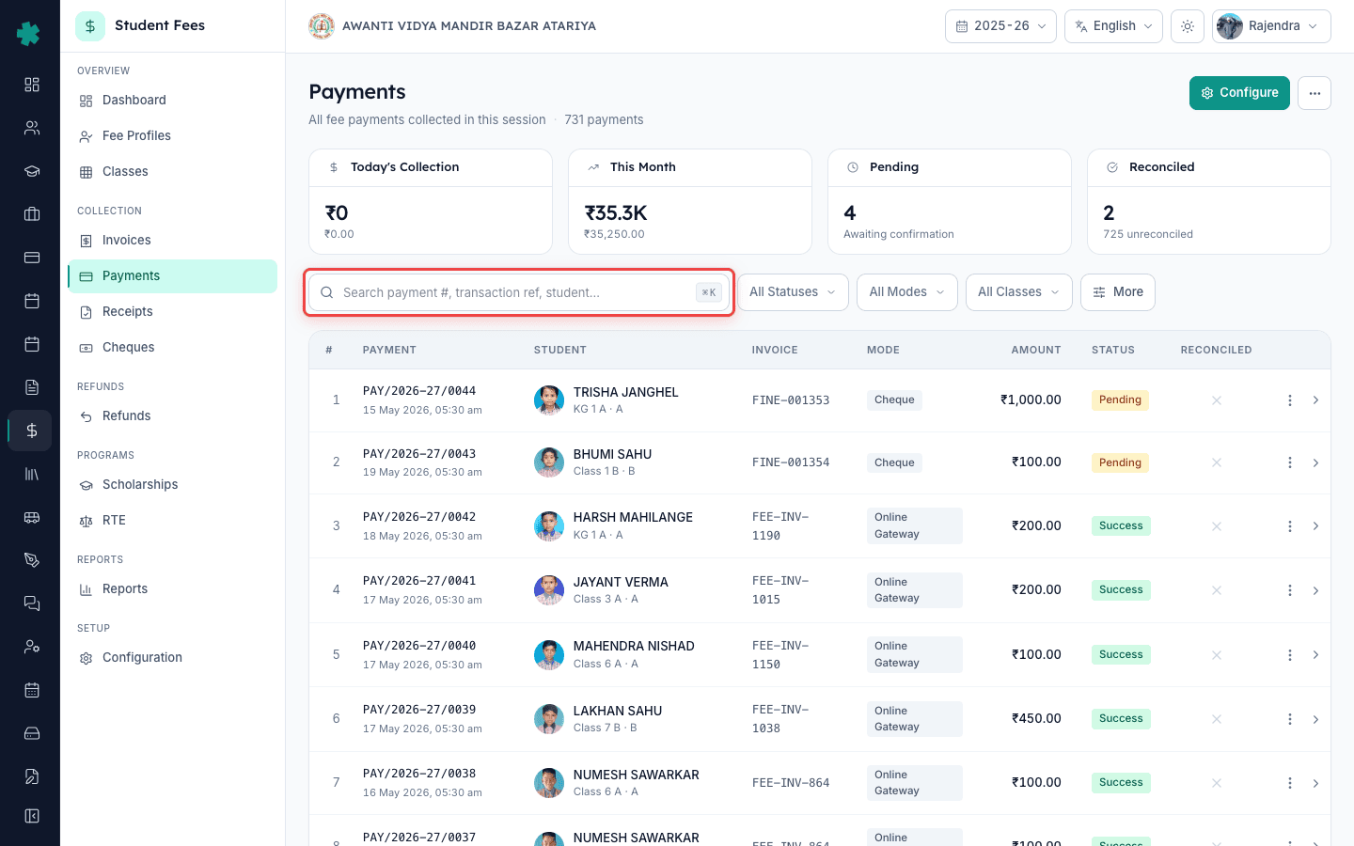This screenshot has height=846, width=1354.
Task: Open the user settings icon in left rail
Action: [x=32, y=647]
